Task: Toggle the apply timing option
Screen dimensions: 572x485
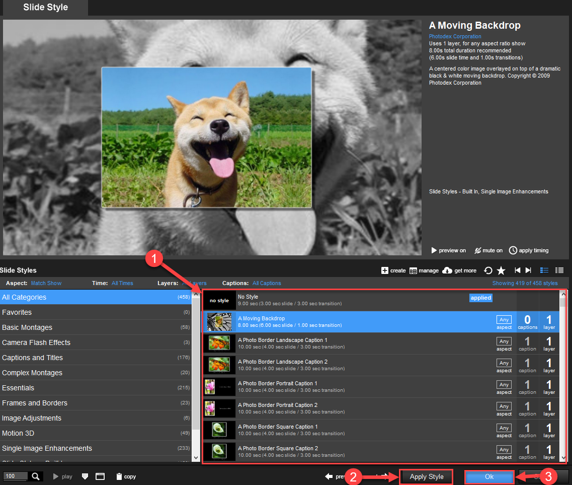Action: click(x=528, y=250)
